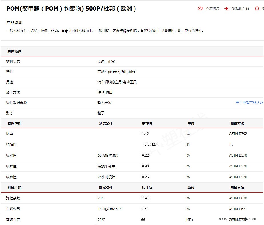Click the 形态 row label

pos(10,113)
